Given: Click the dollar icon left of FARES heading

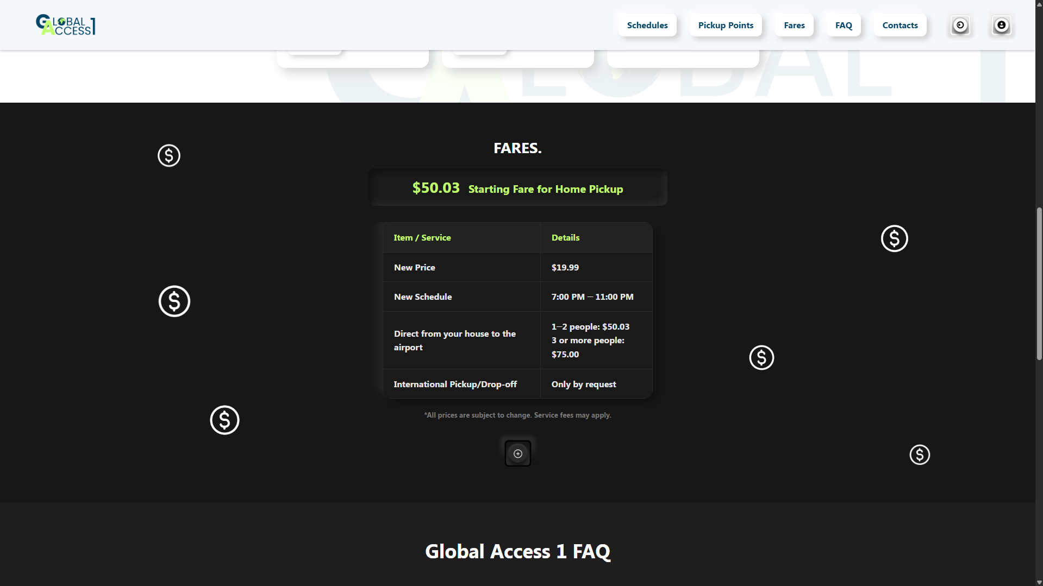Looking at the screenshot, I should click(168, 155).
